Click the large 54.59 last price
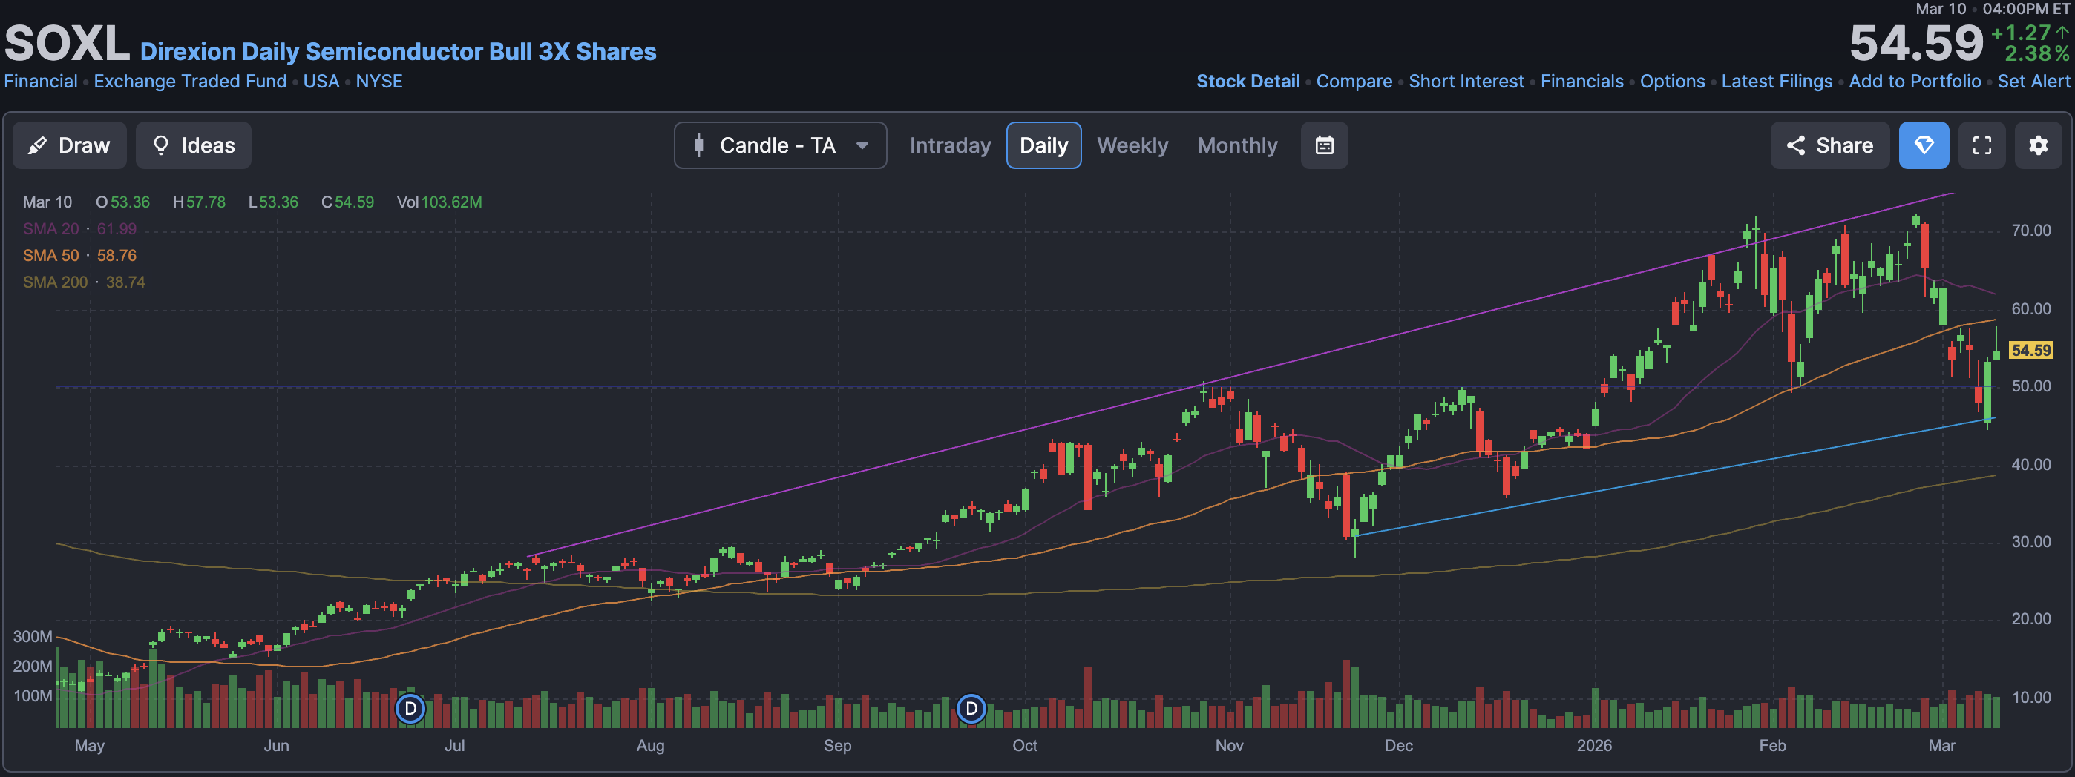This screenshot has width=2075, height=777. [1915, 44]
